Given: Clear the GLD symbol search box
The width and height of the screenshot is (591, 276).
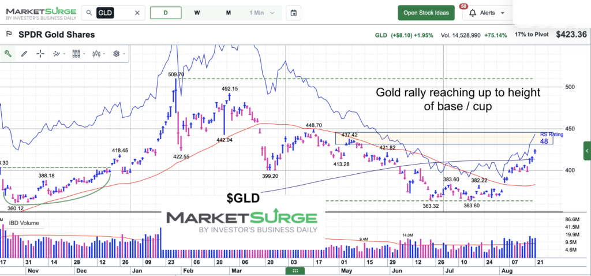Looking at the screenshot, I should pos(137,13).
